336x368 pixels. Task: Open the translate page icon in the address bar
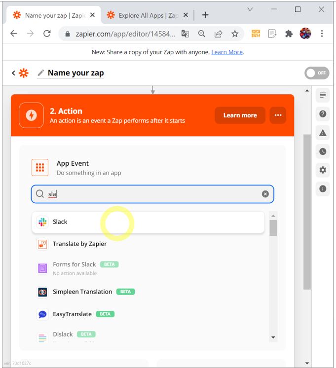[x=185, y=34]
